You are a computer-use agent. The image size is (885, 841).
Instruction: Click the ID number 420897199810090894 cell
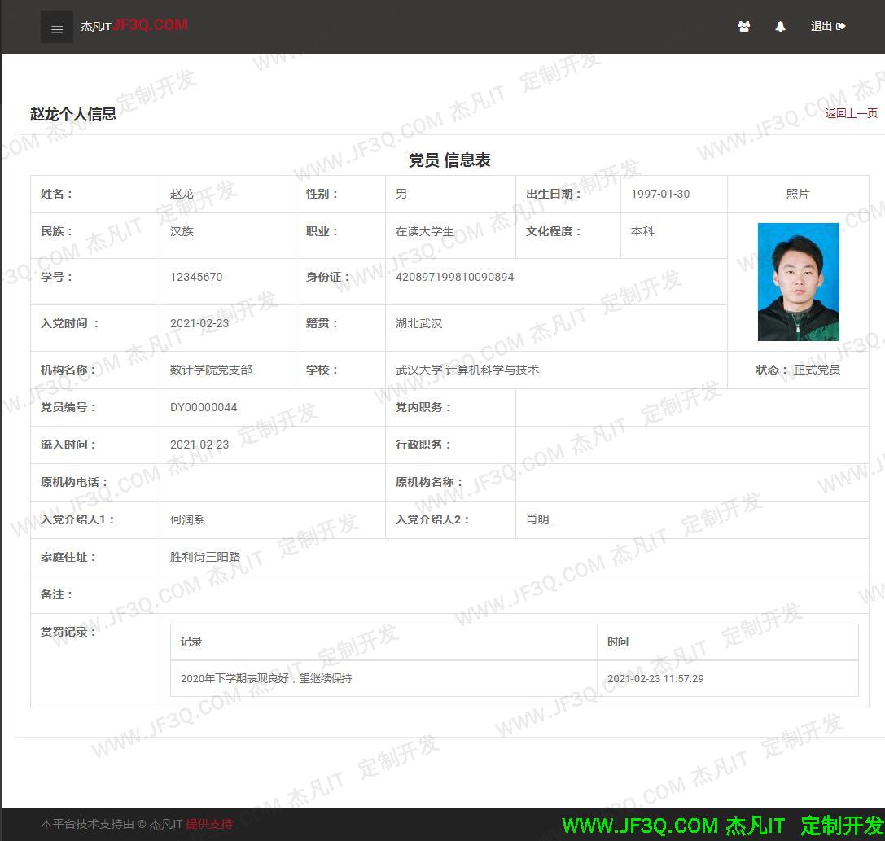click(454, 277)
